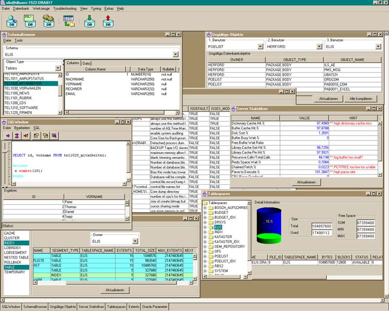The height and width of the screenshot is (311, 389).
Task: Click the SQL editor vertical scrollbar
Action: pos(128,161)
